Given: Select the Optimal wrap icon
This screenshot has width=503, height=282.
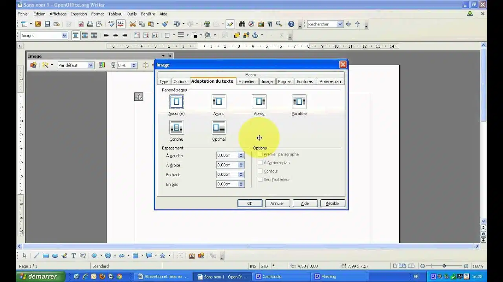Looking at the screenshot, I should [x=219, y=127].
